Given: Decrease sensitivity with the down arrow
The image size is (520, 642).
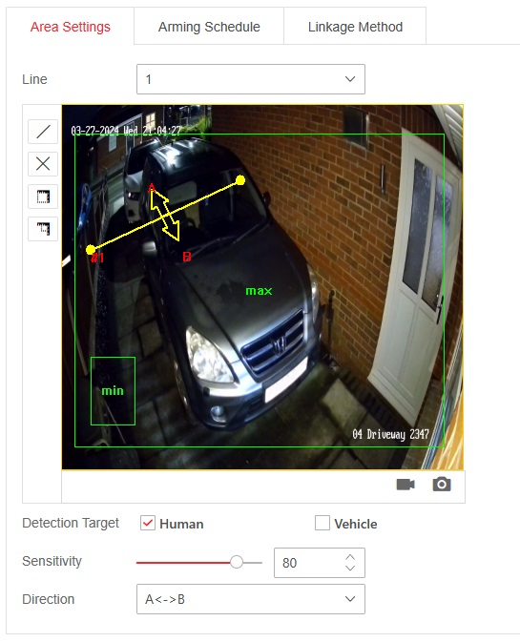Looking at the screenshot, I should click(350, 568).
